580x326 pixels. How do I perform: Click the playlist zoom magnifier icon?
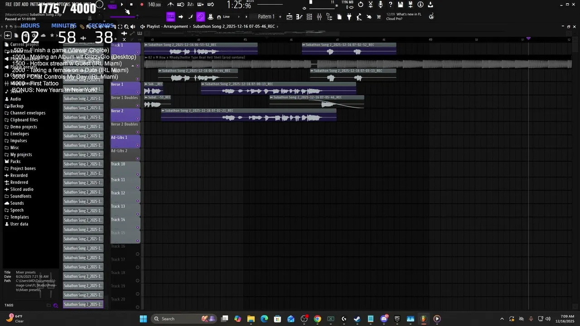126,26
